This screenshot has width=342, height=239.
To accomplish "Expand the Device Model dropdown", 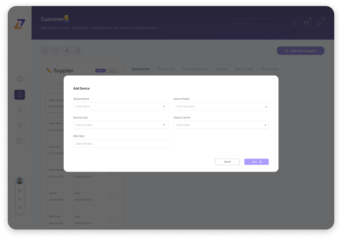I will [x=221, y=106].
